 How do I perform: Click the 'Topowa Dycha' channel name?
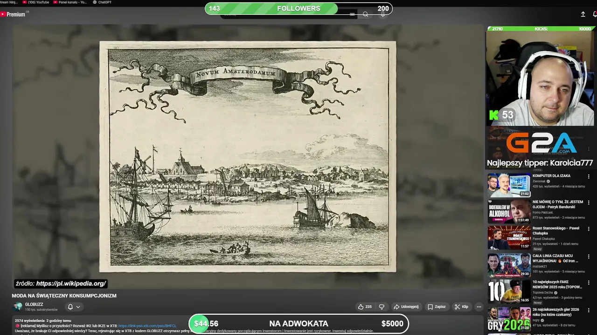pos(543,293)
